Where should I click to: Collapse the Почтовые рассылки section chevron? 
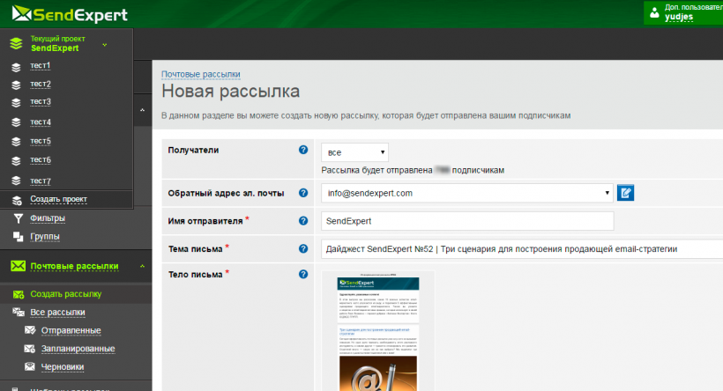click(x=142, y=266)
